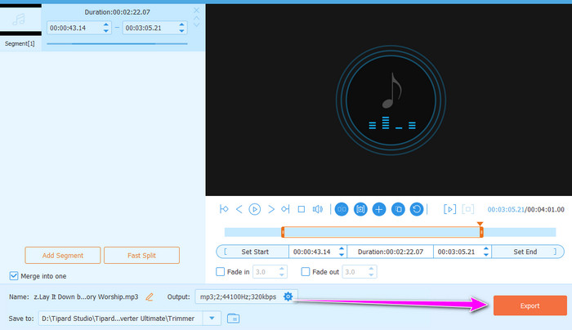Image resolution: width=572 pixels, height=330 pixels.
Task: Click the blue plus add segment icon
Action: (x=379, y=209)
